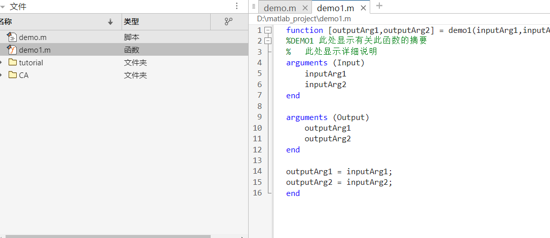Click the CA folder icon
Screen dimensions: 550x238
[x=13, y=74]
